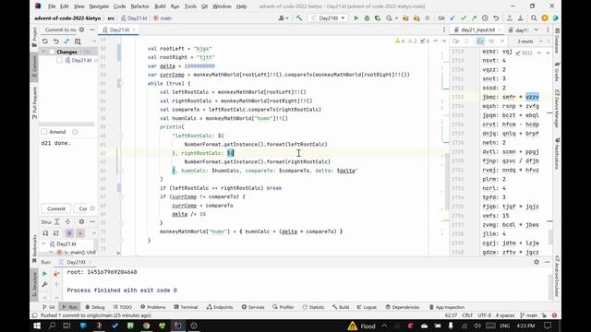This screenshot has width=591, height=332.
Task: Rollback icon in Commit panel toolbar
Action: (x=55, y=41)
